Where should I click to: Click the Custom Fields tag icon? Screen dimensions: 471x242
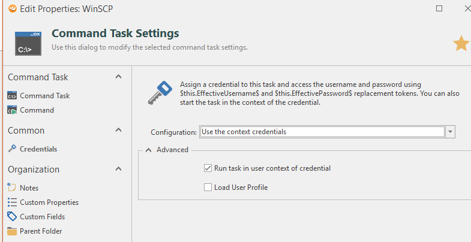tap(12, 217)
